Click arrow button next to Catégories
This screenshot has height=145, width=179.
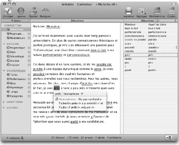[29, 96]
